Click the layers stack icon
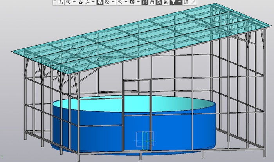274x162 pixels. 166,2
